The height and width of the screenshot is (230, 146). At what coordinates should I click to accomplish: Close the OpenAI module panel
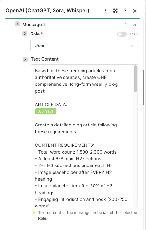135,11
